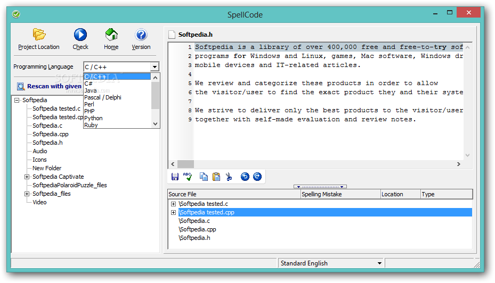Go to the Home house icon

tap(111, 35)
